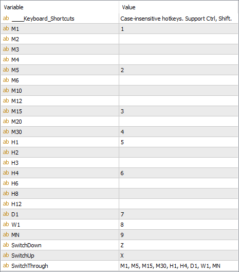239x272 pixels.
Task: Select the W1 variable row
Action: pos(119,225)
